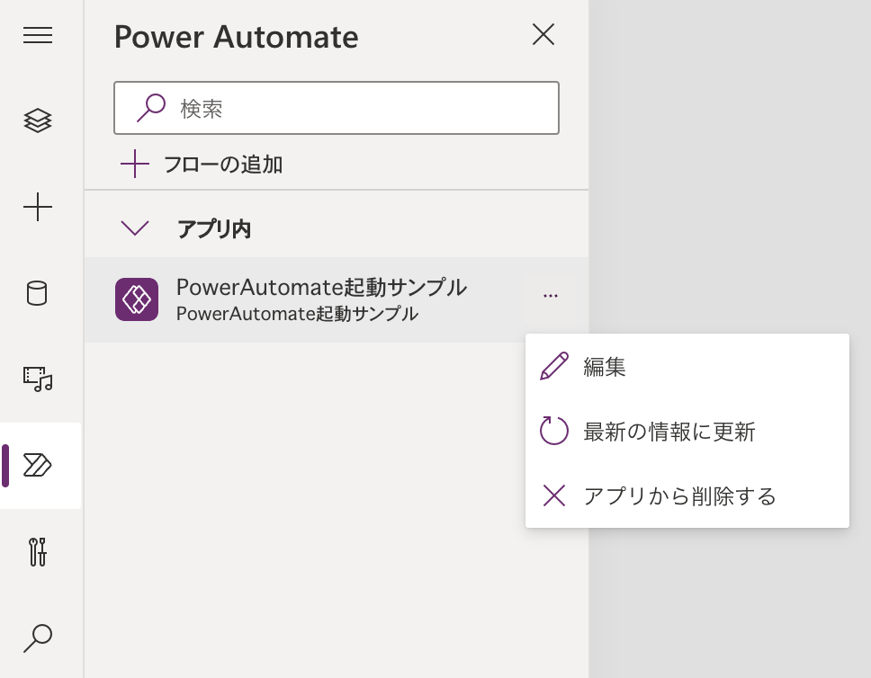The width and height of the screenshot is (871, 678).
Task: Select the PowerAutomate起動サンプル flow title
Action: [x=321, y=287]
